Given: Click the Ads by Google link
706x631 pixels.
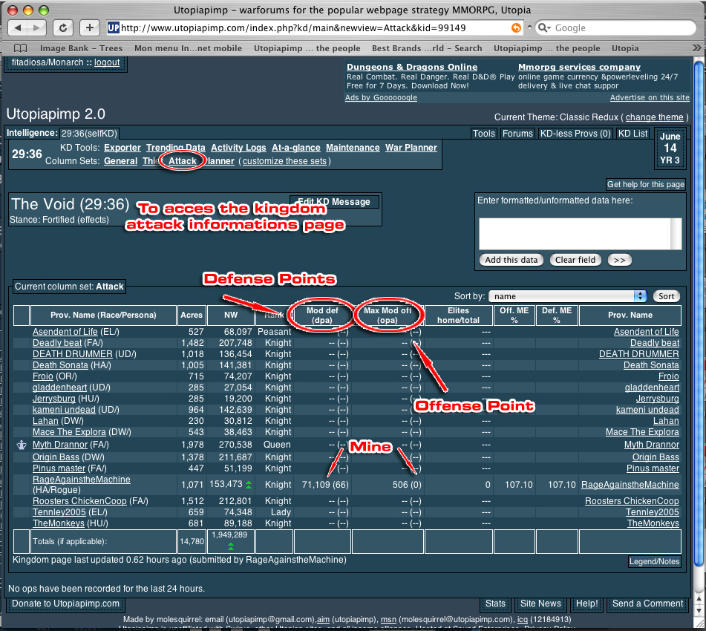Looking at the screenshot, I should click(381, 98).
